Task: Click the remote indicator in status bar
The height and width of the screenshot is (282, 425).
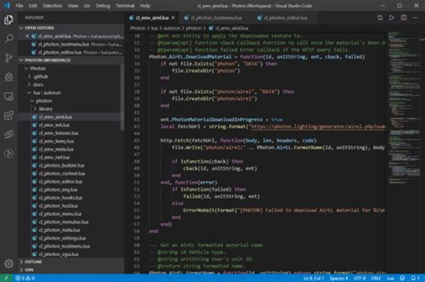Action: pyautogui.click(x=6, y=278)
